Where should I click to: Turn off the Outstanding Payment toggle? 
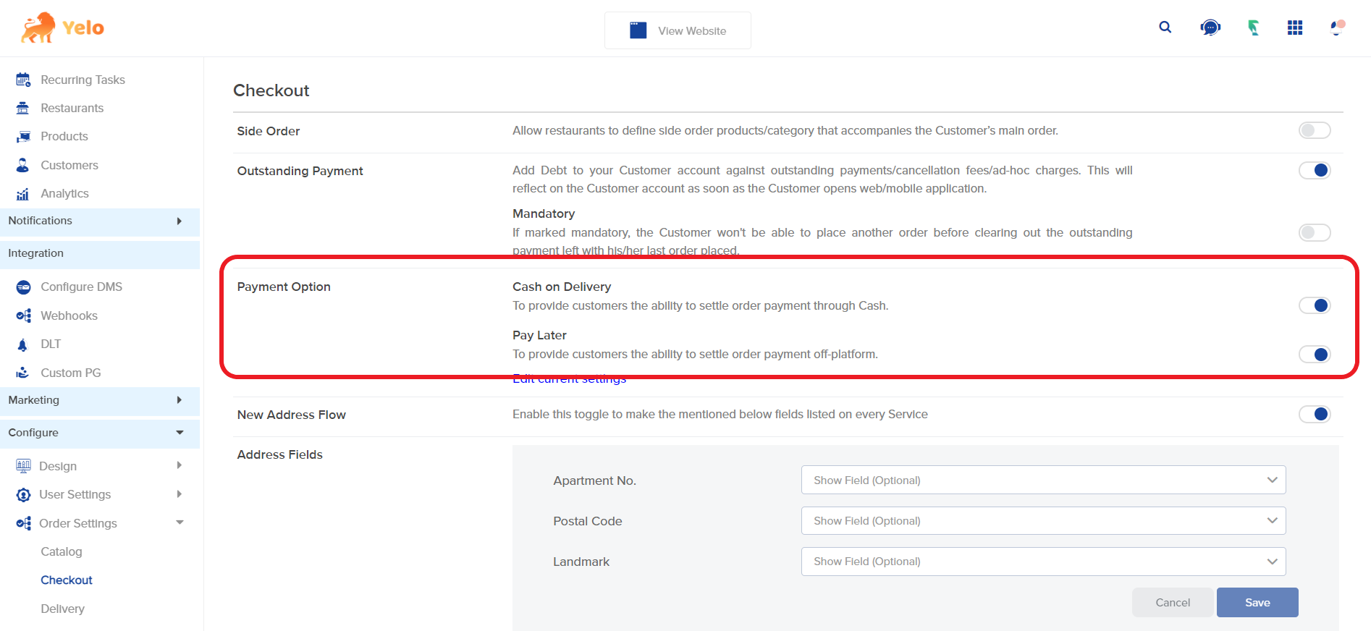click(x=1315, y=170)
